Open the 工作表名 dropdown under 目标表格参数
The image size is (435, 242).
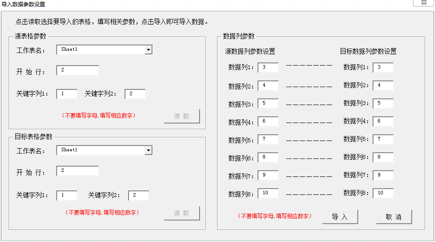click(148, 150)
